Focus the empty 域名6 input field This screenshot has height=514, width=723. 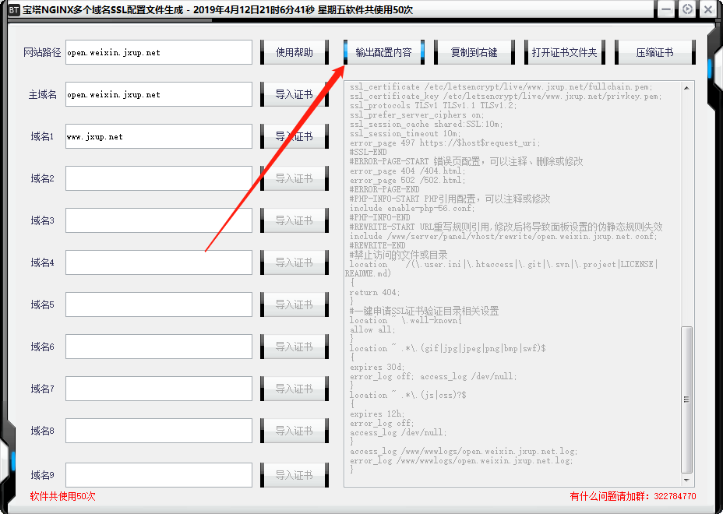coord(159,347)
